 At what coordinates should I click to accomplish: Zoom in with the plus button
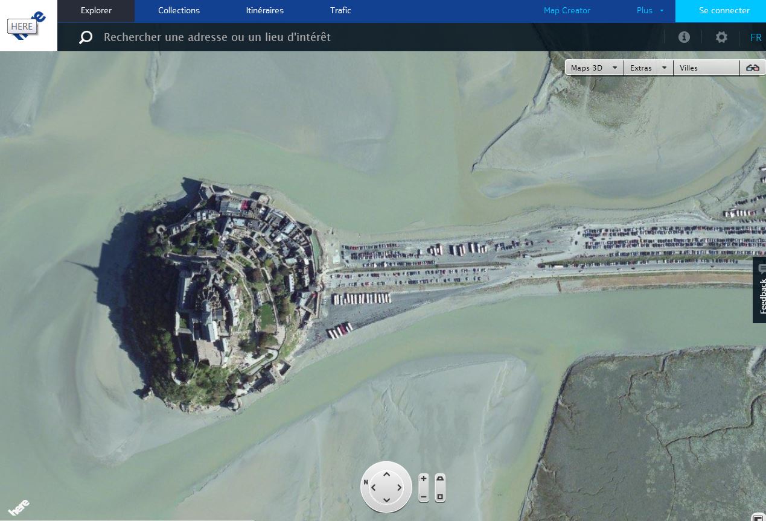tap(424, 479)
